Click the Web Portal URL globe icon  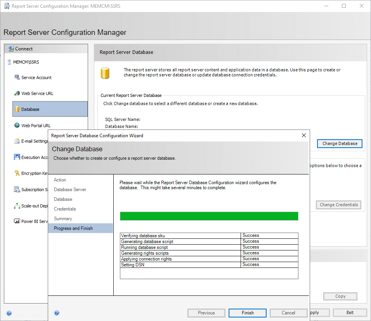point(17,125)
